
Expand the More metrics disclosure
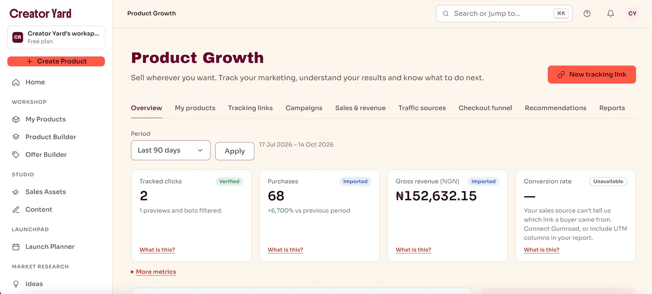(154, 272)
